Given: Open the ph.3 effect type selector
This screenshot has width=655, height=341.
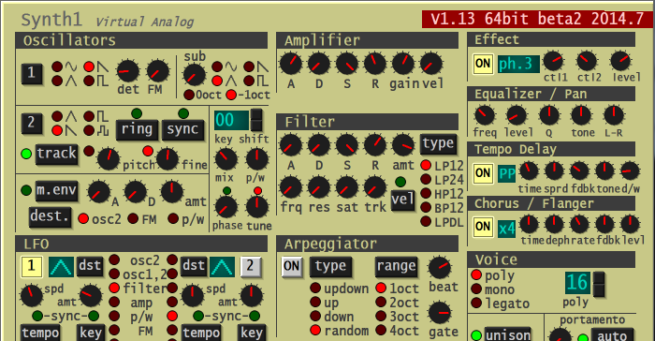Looking at the screenshot, I should pyautogui.click(x=518, y=64).
